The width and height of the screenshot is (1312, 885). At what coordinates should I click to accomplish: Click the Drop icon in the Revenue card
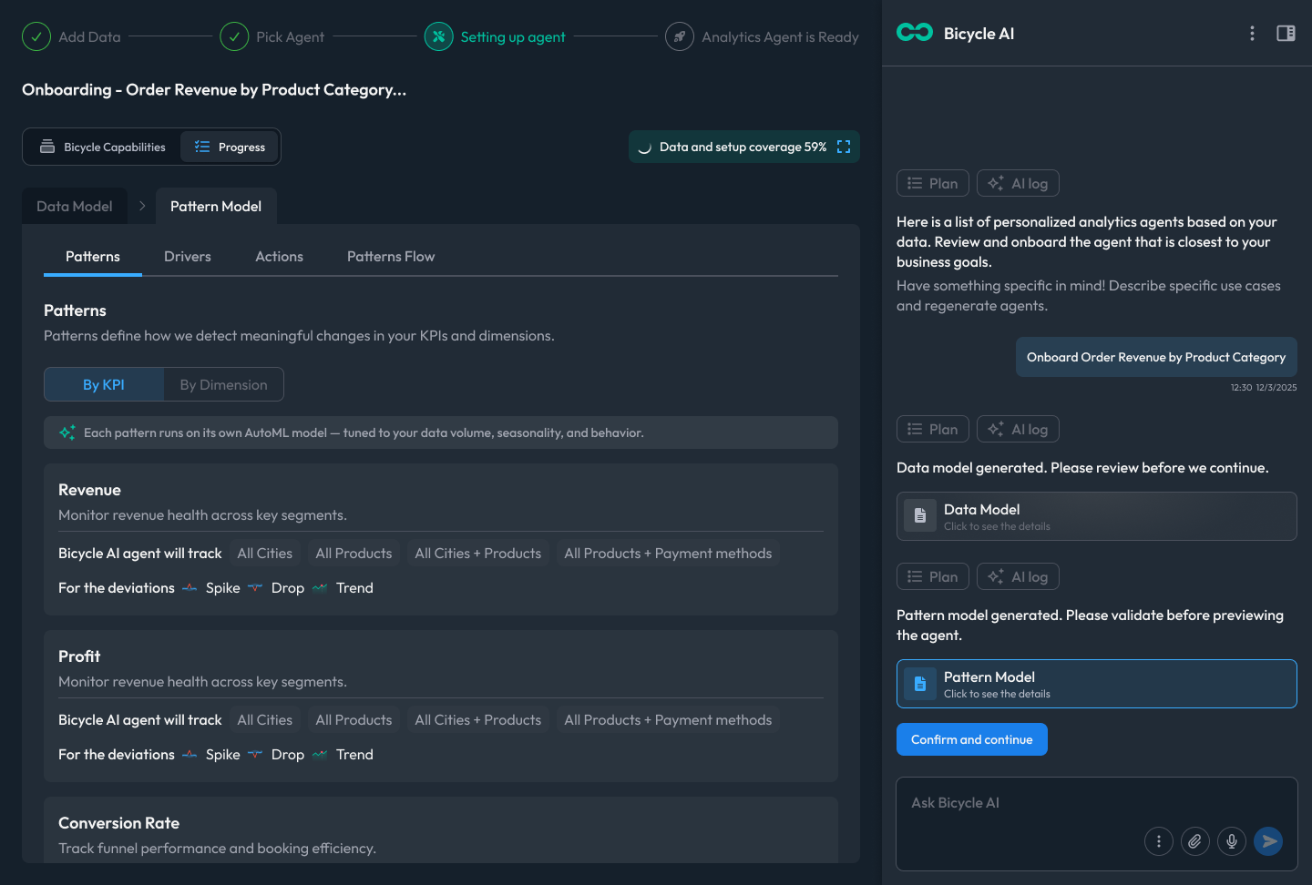(255, 588)
